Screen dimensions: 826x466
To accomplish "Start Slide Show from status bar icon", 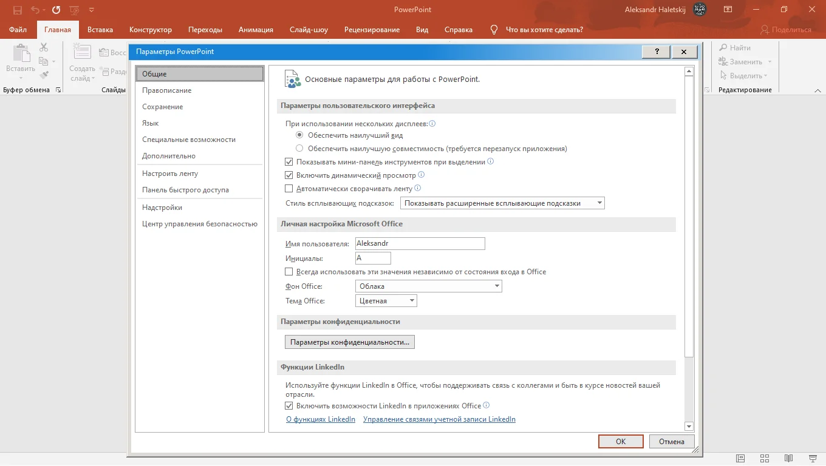I will pyautogui.click(x=813, y=458).
